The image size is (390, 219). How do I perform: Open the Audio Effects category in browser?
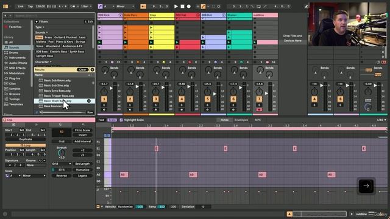tap(18, 63)
